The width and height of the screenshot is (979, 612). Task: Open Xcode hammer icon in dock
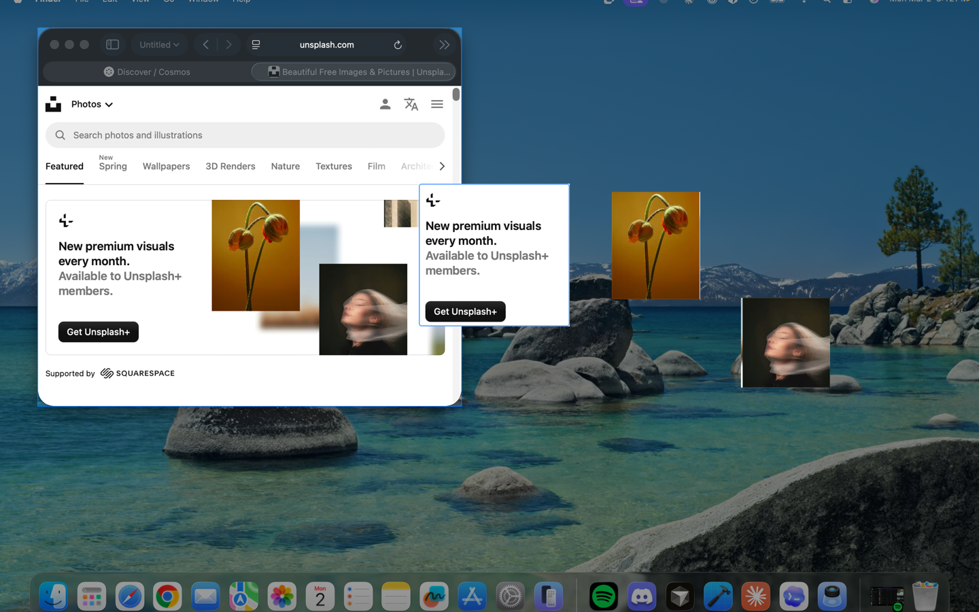(x=718, y=596)
